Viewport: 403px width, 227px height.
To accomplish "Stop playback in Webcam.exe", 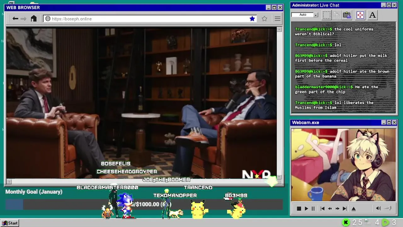I will pyautogui.click(x=299, y=208).
